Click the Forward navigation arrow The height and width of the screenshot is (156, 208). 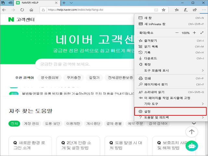(x=13, y=10)
